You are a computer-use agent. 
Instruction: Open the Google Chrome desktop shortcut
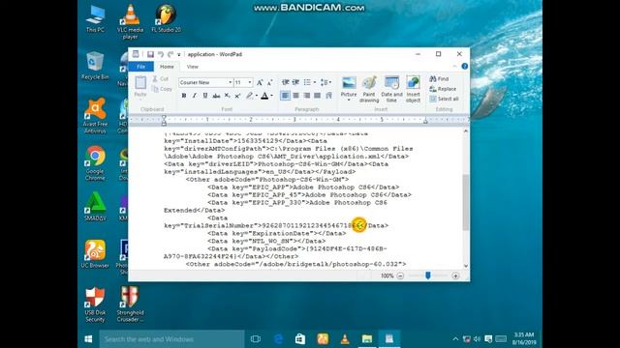(95, 163)
